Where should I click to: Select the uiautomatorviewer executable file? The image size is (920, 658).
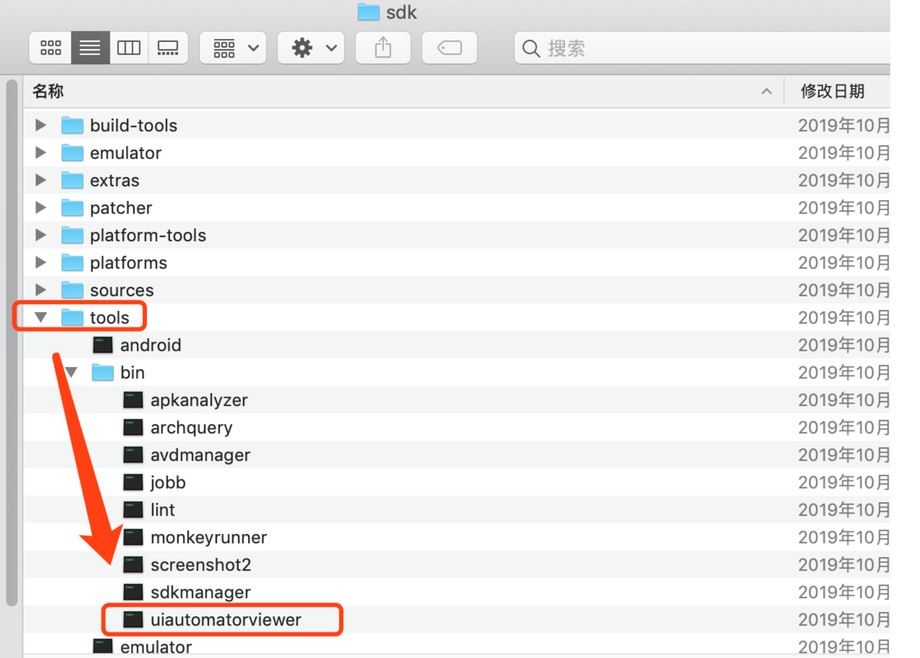225,620
